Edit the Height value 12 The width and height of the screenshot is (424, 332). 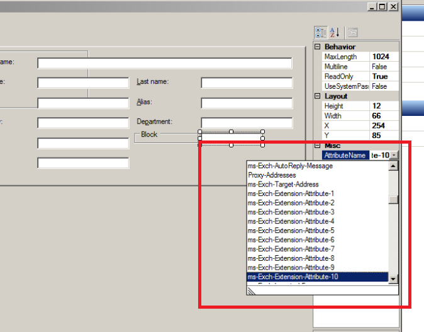click(x=384, y=106)
